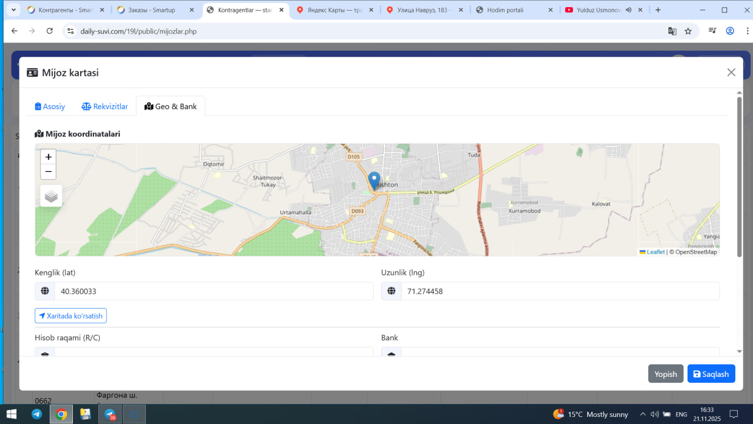Zoom in on the customer map
The width and height of the screenshot is (753, 424).
(48, 157)
